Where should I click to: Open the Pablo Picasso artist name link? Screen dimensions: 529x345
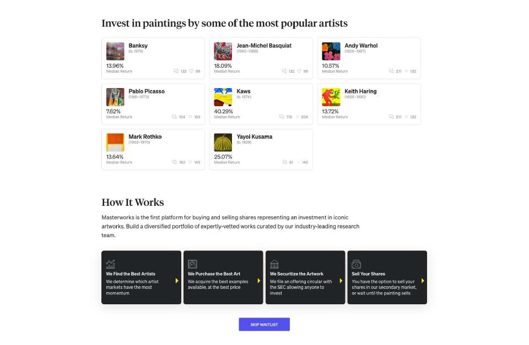click(x=147, y=91)
